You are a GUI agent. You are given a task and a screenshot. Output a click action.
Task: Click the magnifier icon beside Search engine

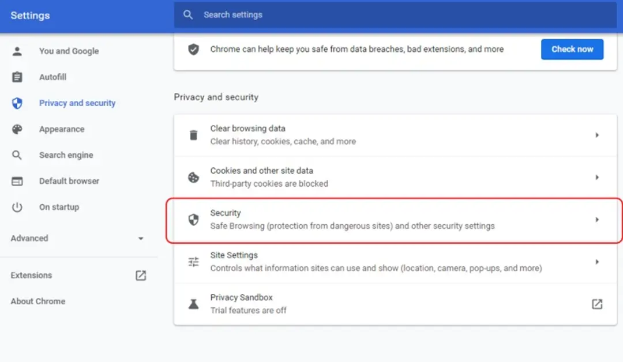pos(17,155)
